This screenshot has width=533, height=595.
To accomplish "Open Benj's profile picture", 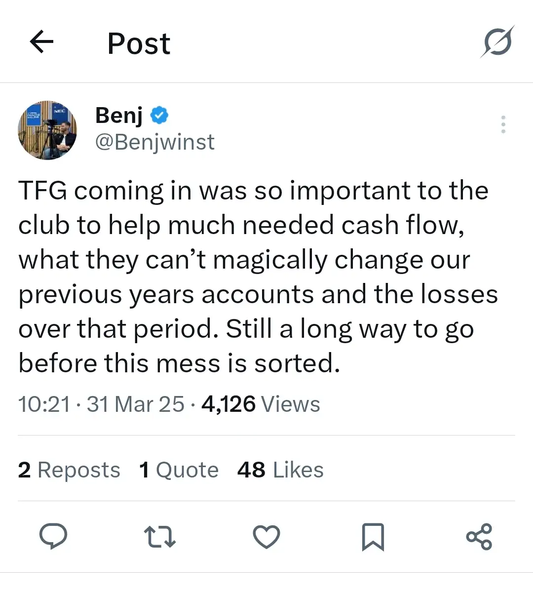I will click(47, 130).
